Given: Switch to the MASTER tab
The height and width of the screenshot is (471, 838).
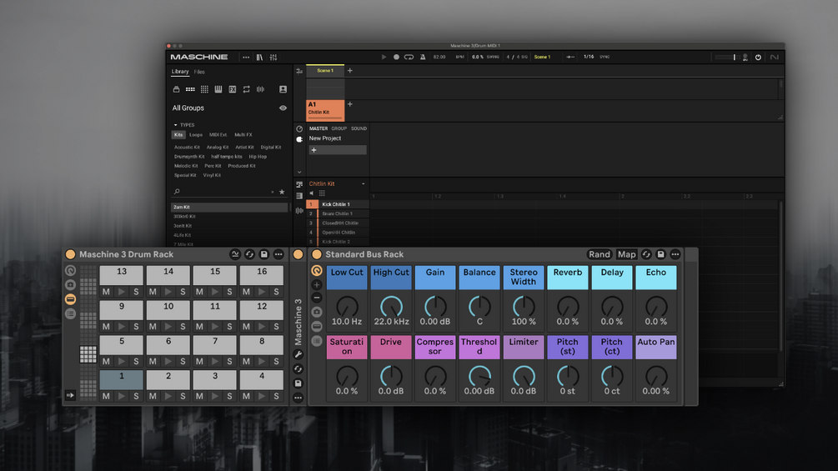Looking at the screenshot, I should [318, 128].
